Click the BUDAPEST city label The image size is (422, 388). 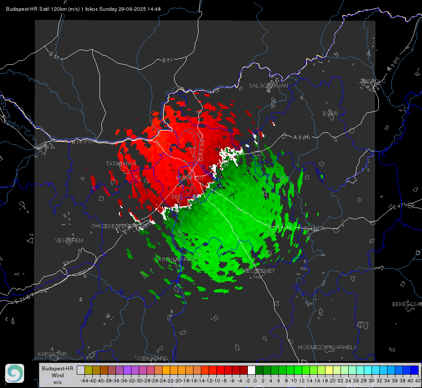(x=190, y=178)
